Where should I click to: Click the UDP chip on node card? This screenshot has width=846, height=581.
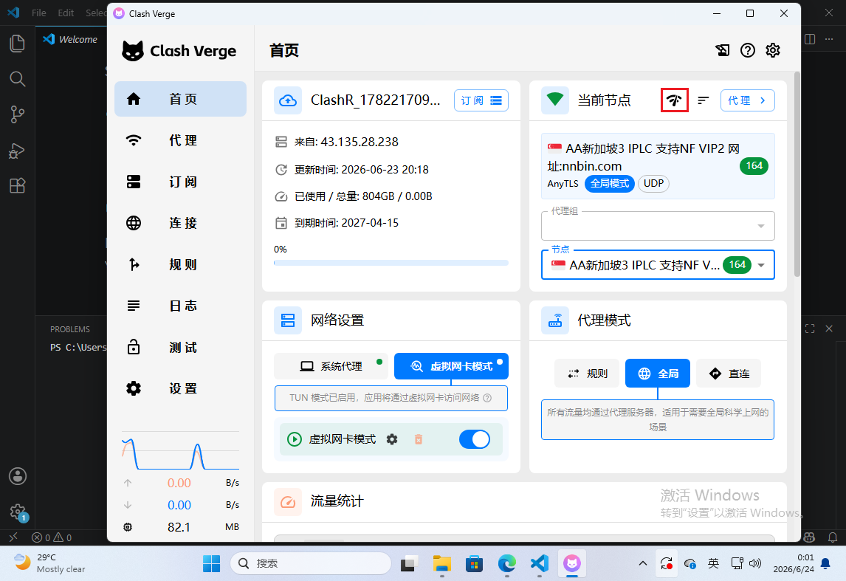pos(653,183)
